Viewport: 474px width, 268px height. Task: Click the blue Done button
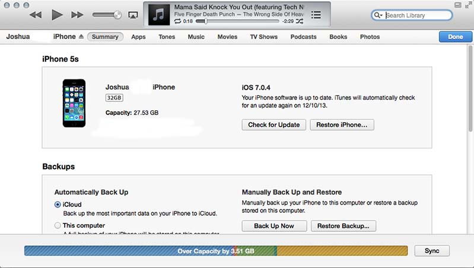[455, 37]
